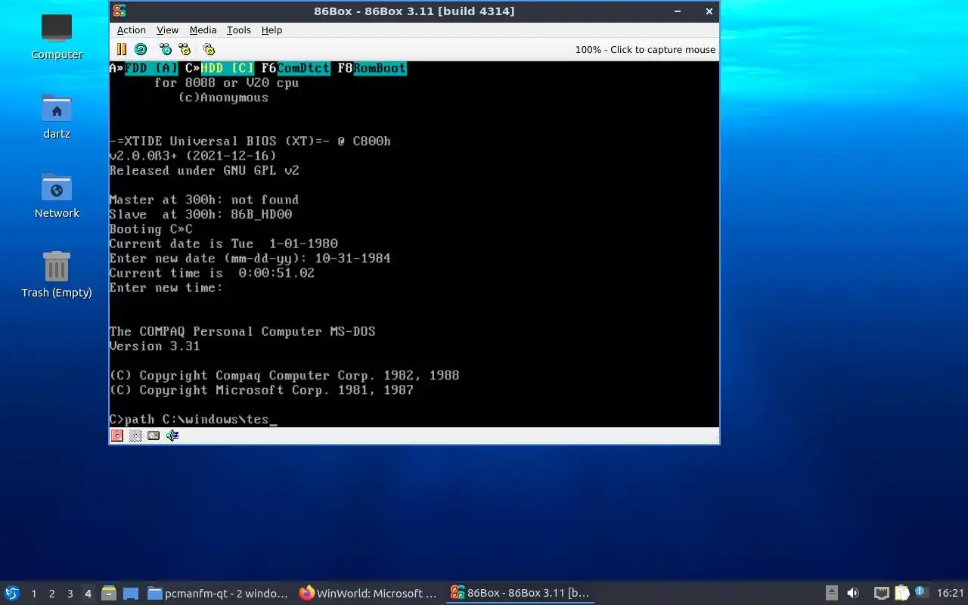Open the dartz home folder icon
Image resolution: width=968 pixels, height=605 pixels.
pos(57,116)
